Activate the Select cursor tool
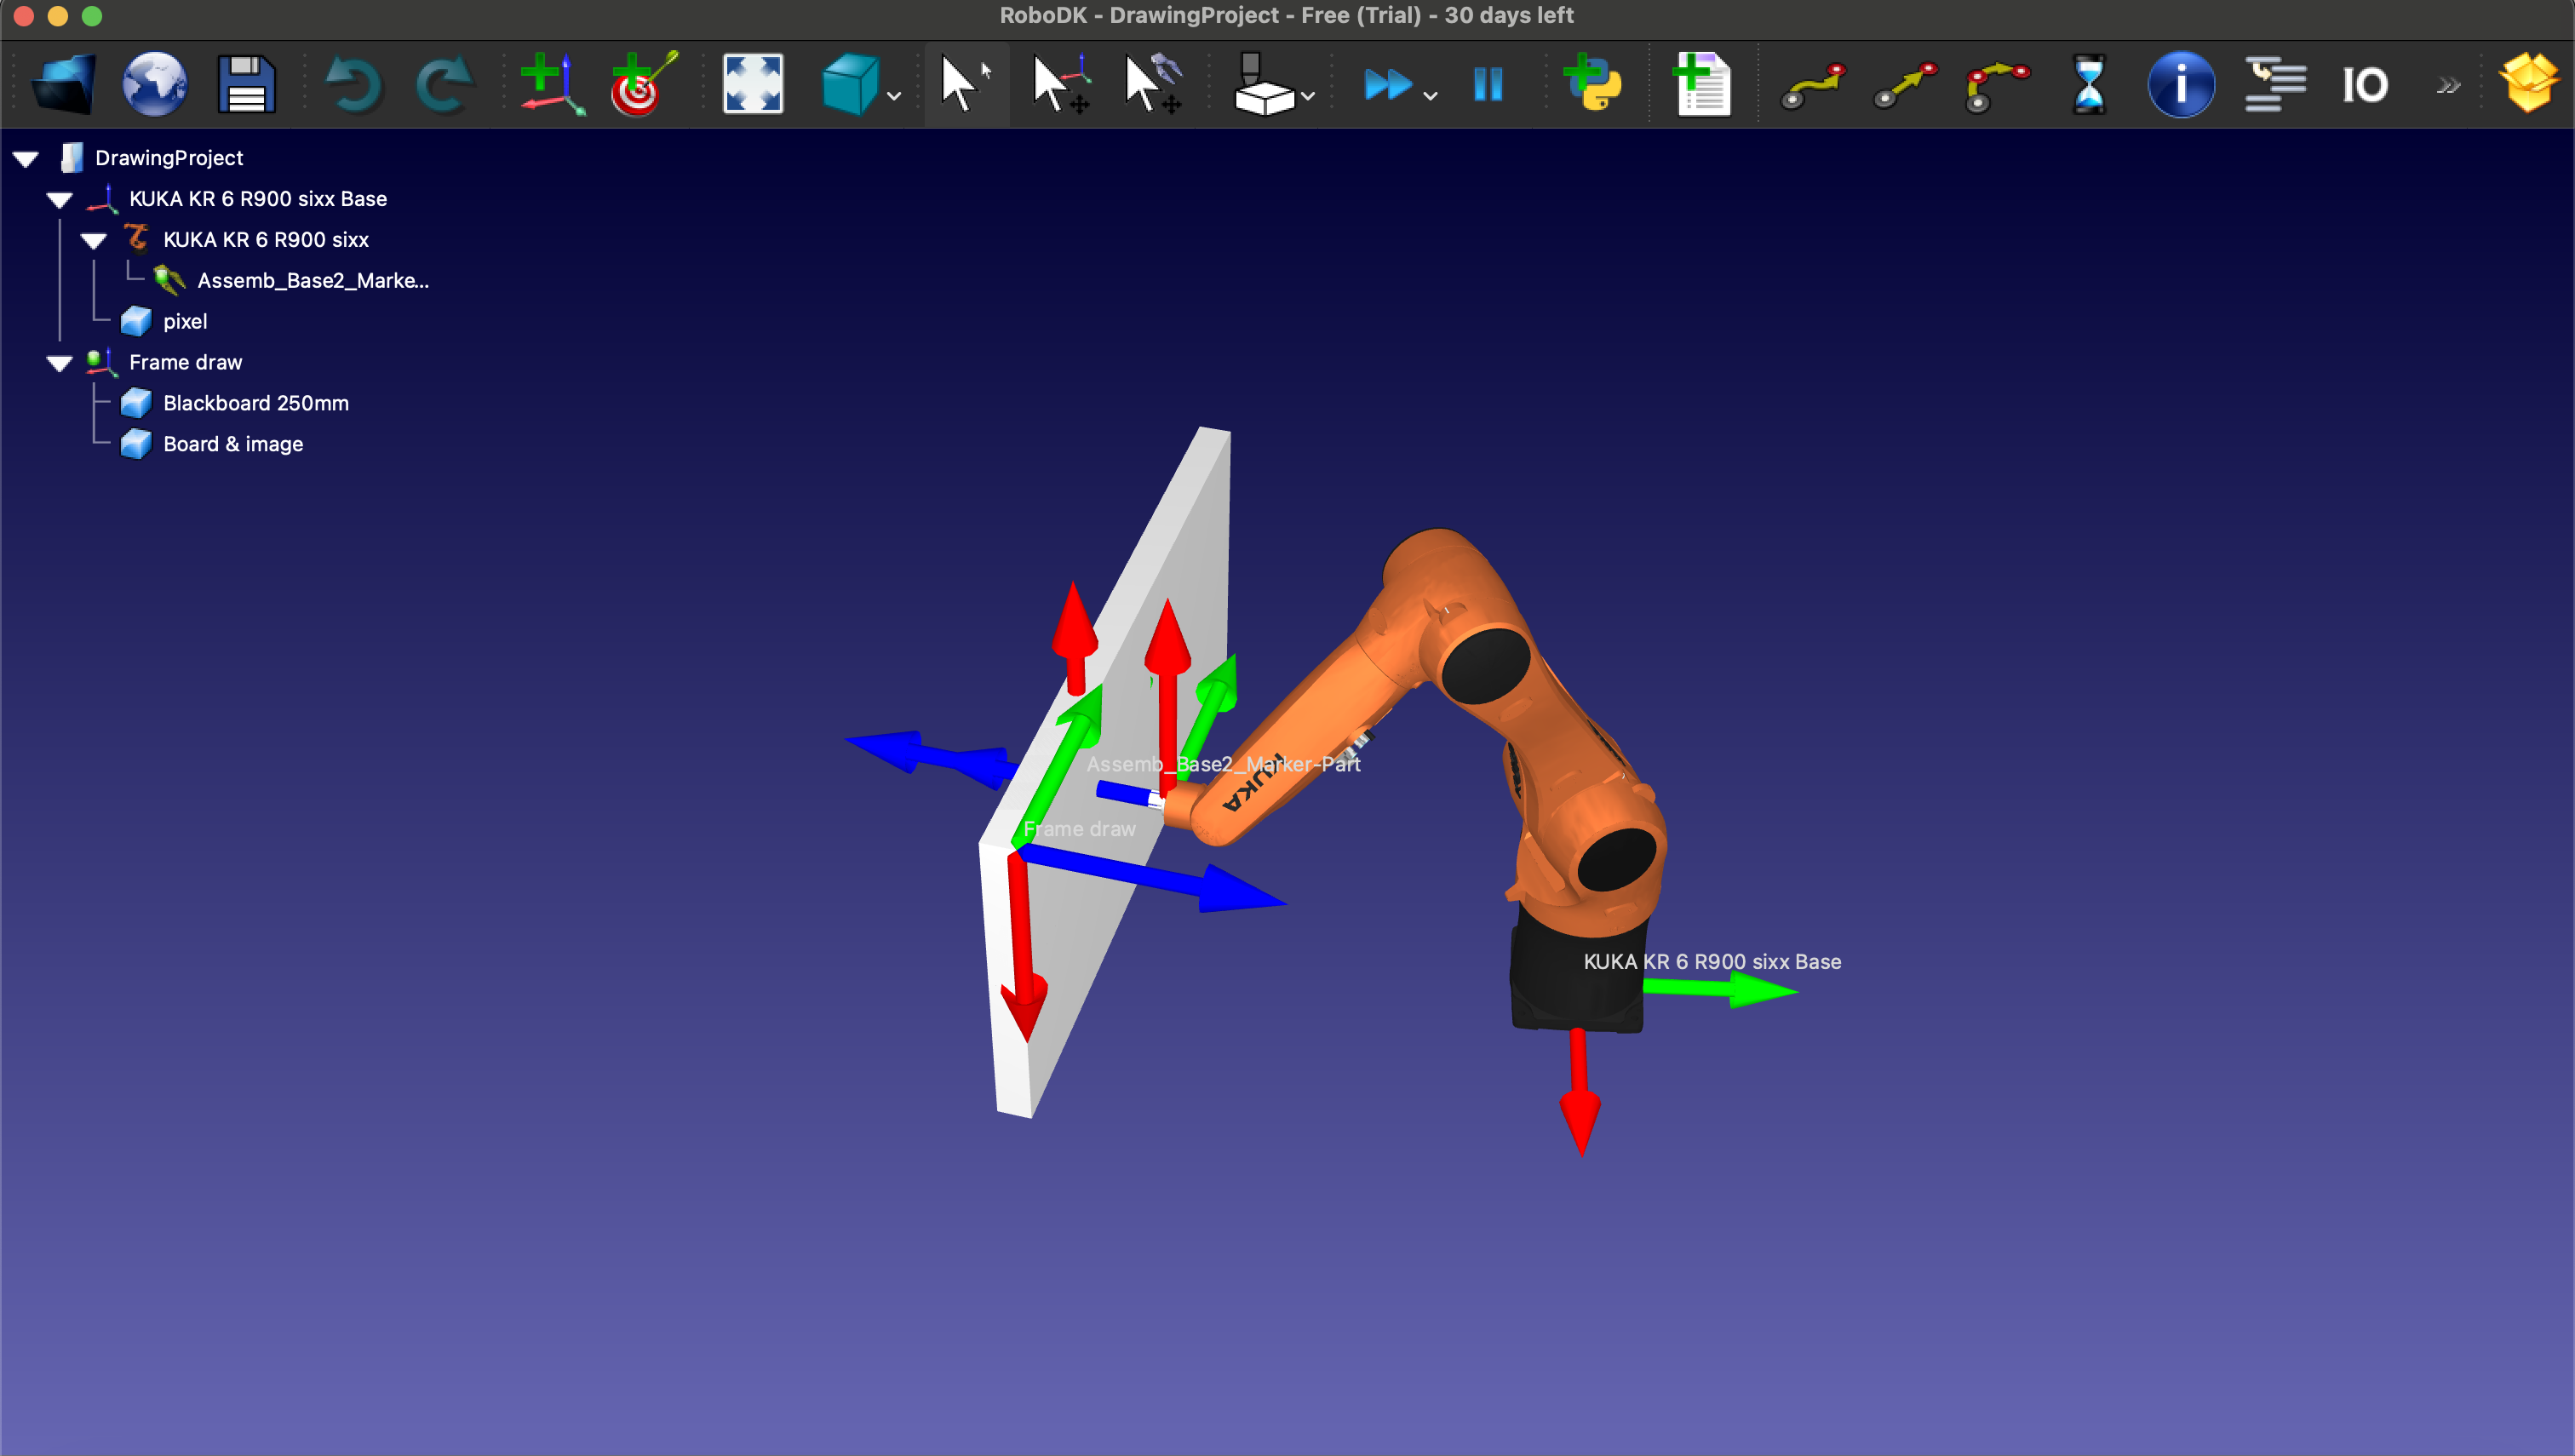The width and height of the screenshot is (2575, 1456). click(x=966, y=84)
